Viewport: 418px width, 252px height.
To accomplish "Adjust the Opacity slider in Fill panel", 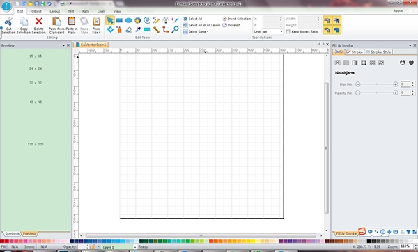I will (377, 93).
